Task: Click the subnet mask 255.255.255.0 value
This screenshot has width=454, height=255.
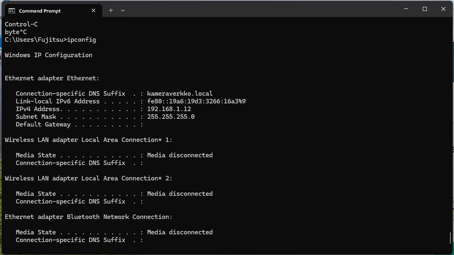Action: tap(171, 117)
